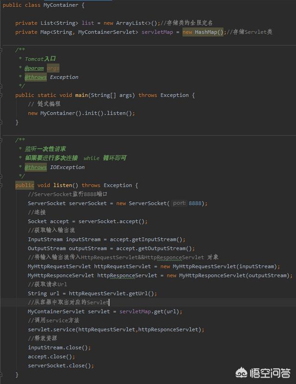Screen dimensions: 296x384
Task: Click the Map<String, MyContainerServlet> field type
Action: coord(89,32)
